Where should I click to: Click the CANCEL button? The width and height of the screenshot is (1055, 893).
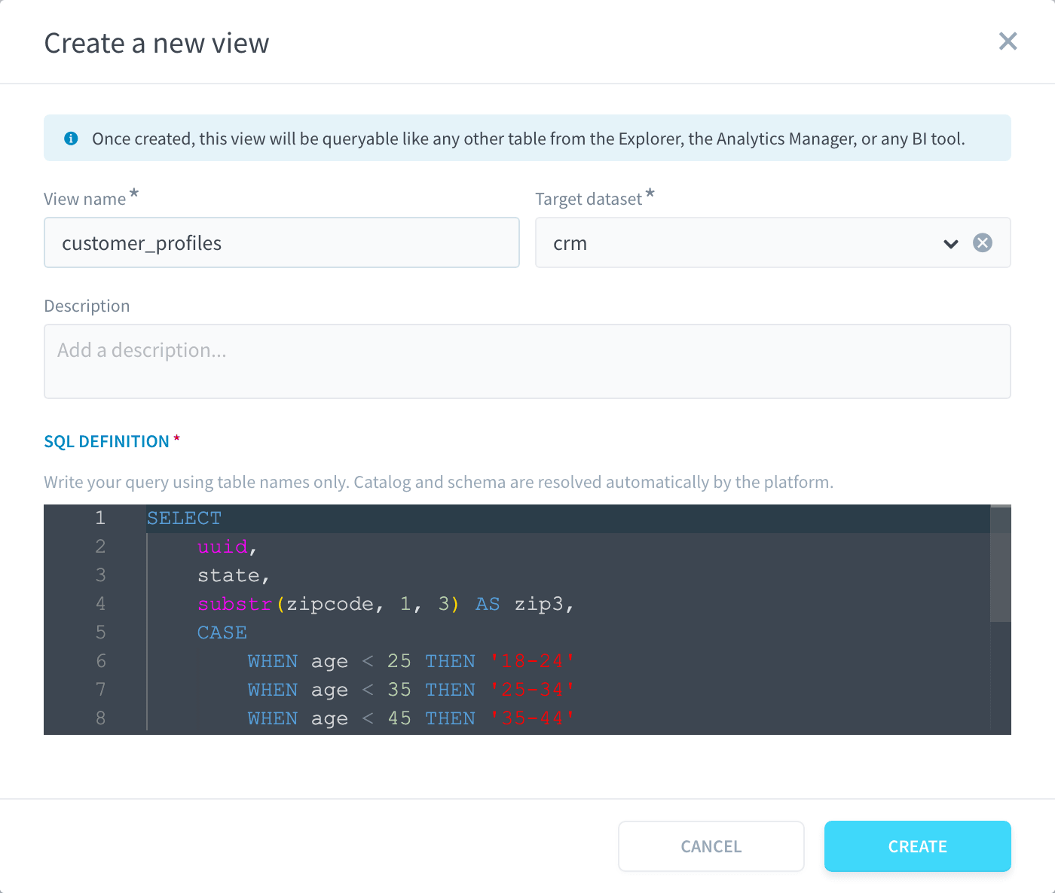711,846
